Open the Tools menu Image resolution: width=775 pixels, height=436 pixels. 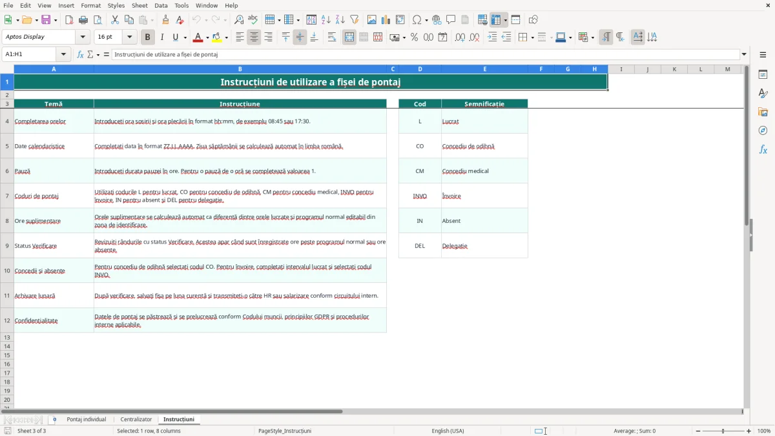point(181,5)
